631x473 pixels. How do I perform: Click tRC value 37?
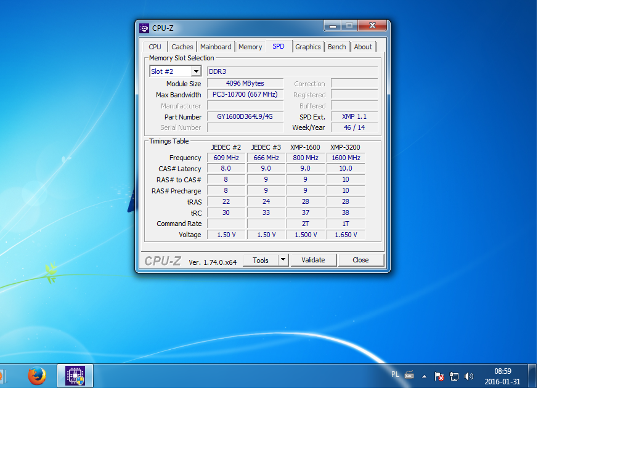(306, 212)
